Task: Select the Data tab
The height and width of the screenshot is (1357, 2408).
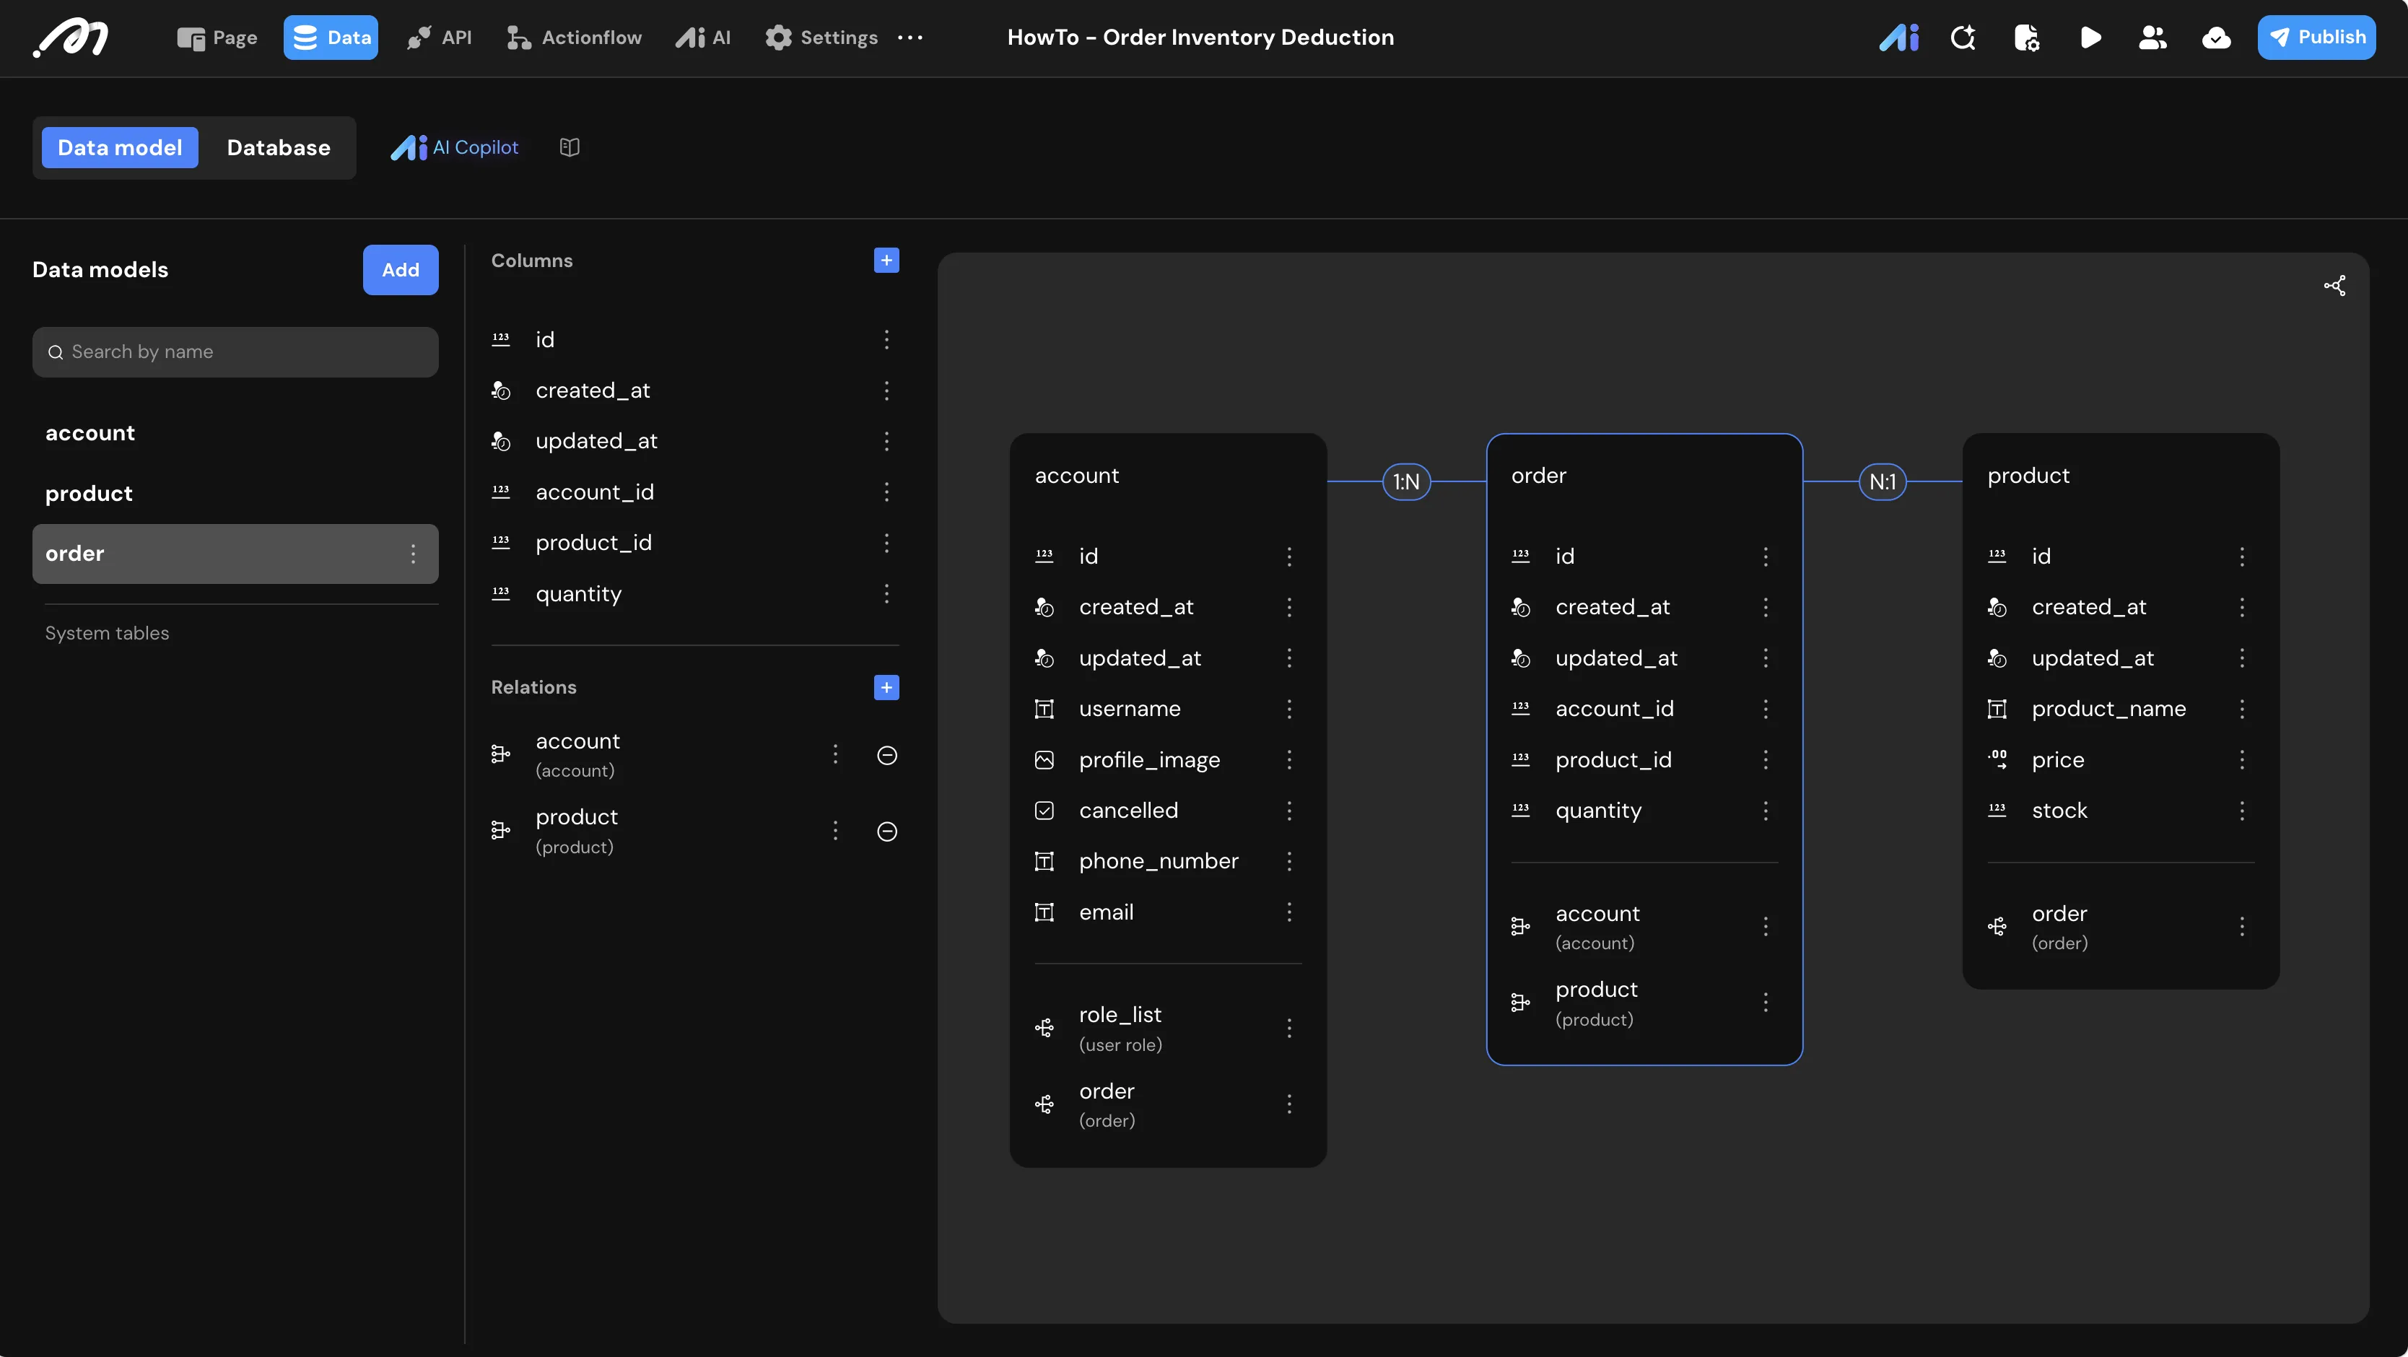Action: pos(331,38)
